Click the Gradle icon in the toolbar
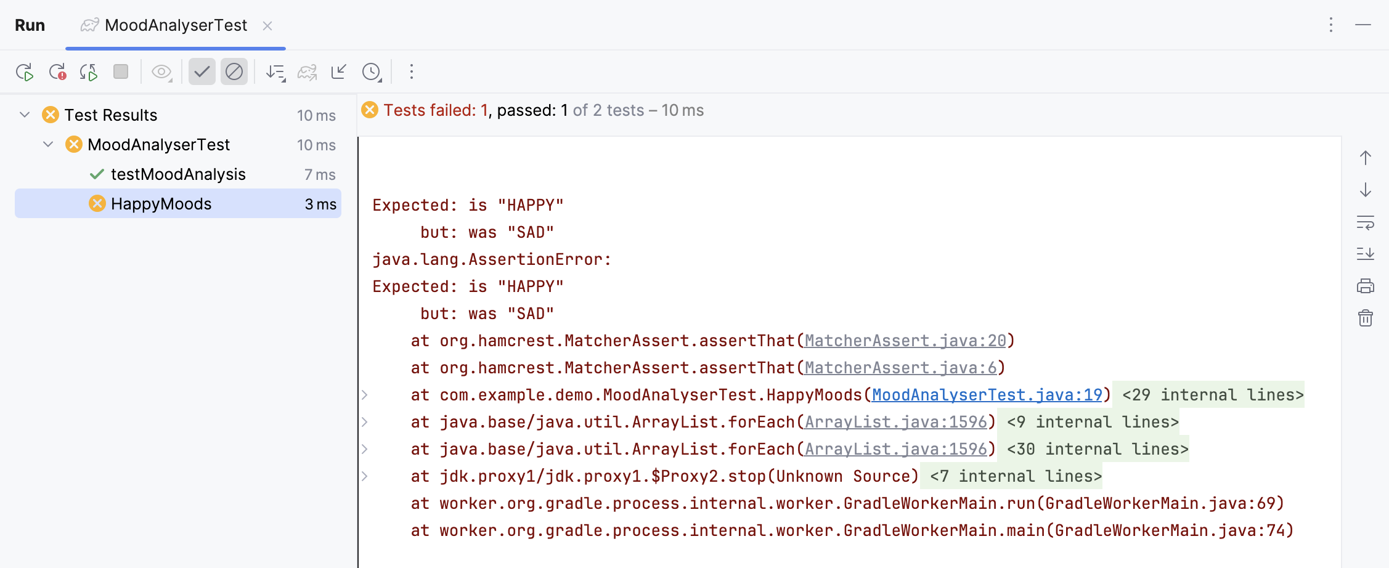The image size is (1389, 568). [x=307, y=71]
